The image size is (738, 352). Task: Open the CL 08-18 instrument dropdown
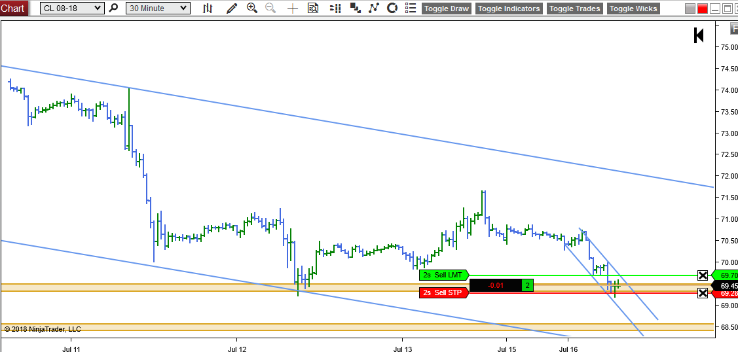(x=72, y=8)
